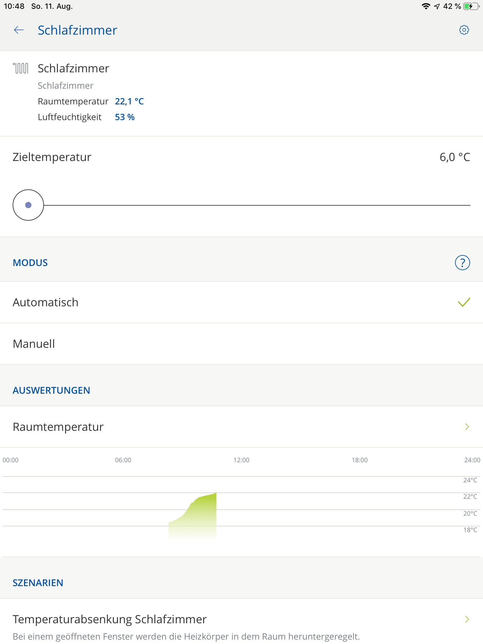Select the Automatisch mode
Image resolution: width=483 pixels, height=644 pixels.
(46, 302)
